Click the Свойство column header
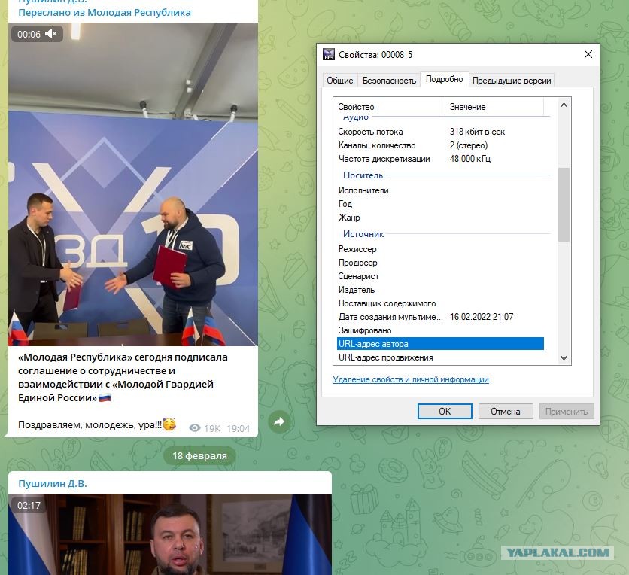Viewport: 629px width, 575px height. click(x=389, y=107)
